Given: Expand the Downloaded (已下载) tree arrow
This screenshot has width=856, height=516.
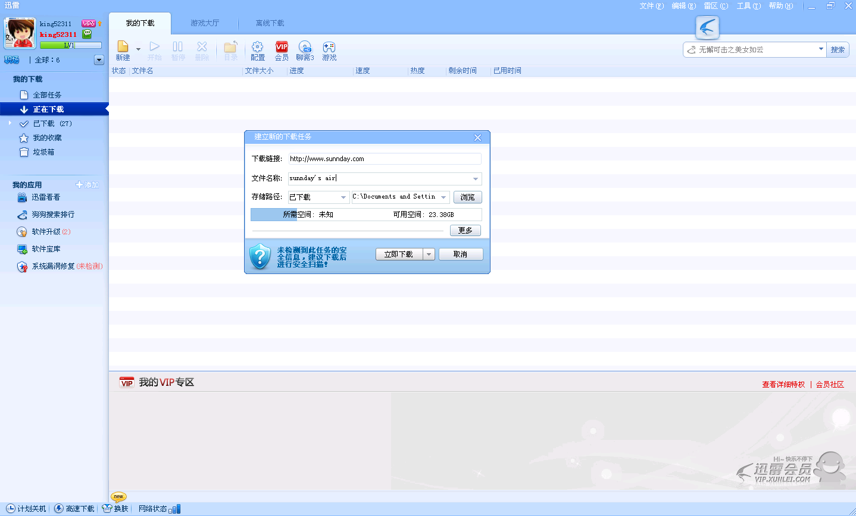Looking at the screenshot, I should [10, 123].
